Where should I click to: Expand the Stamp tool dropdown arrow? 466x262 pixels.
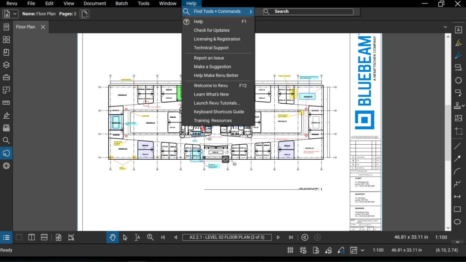point(463,106)
